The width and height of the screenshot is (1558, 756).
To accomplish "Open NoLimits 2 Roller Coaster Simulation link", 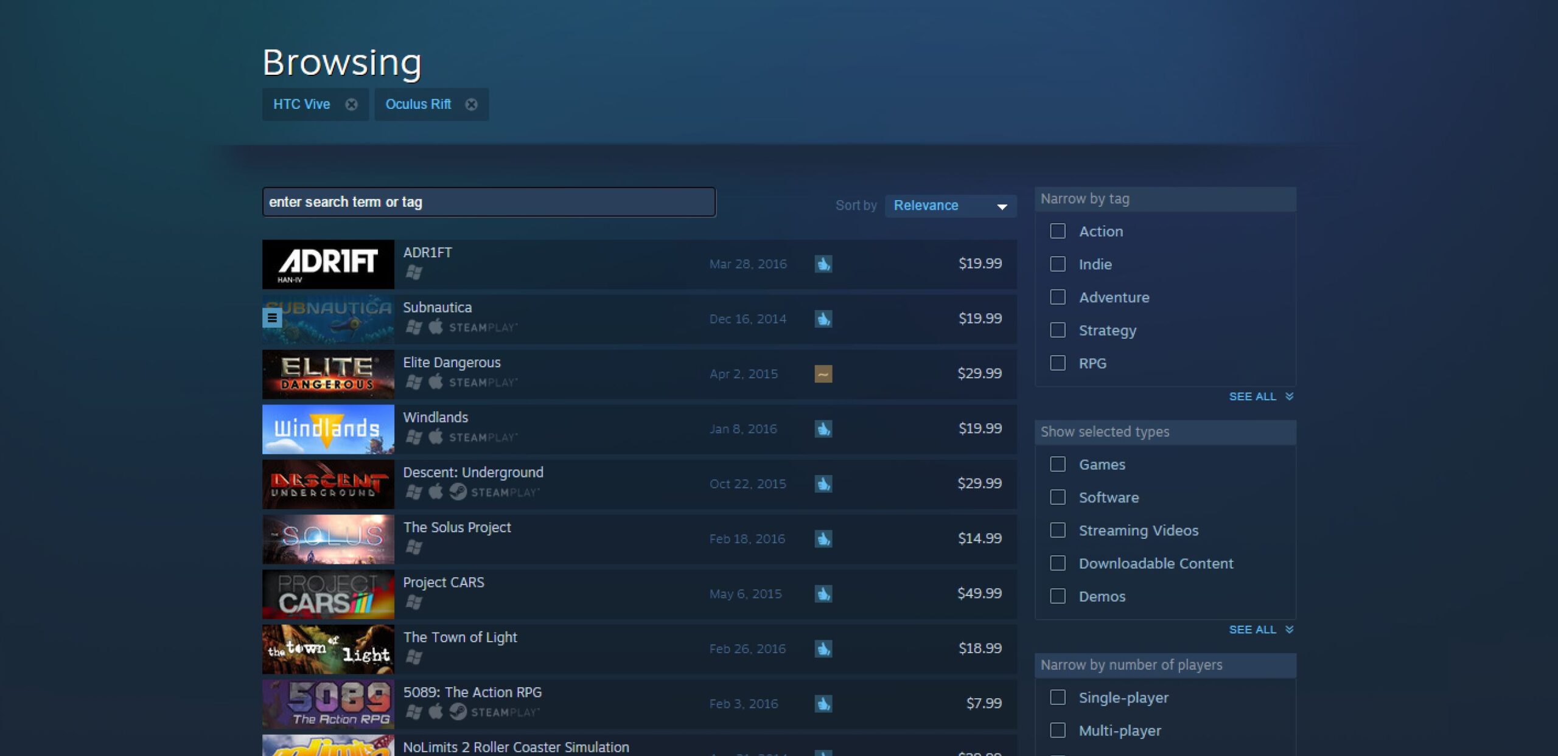I will (516, 747).
